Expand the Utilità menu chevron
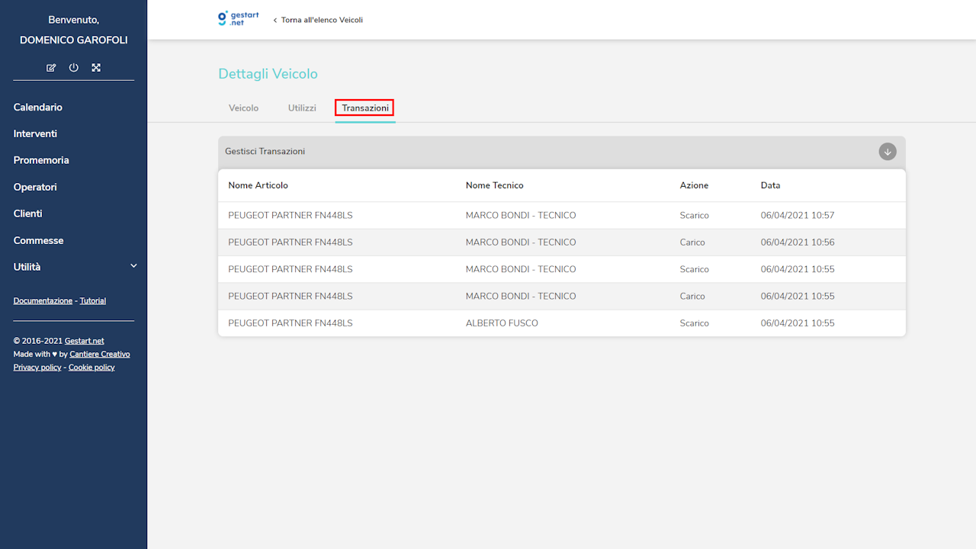 coord(133,266)
